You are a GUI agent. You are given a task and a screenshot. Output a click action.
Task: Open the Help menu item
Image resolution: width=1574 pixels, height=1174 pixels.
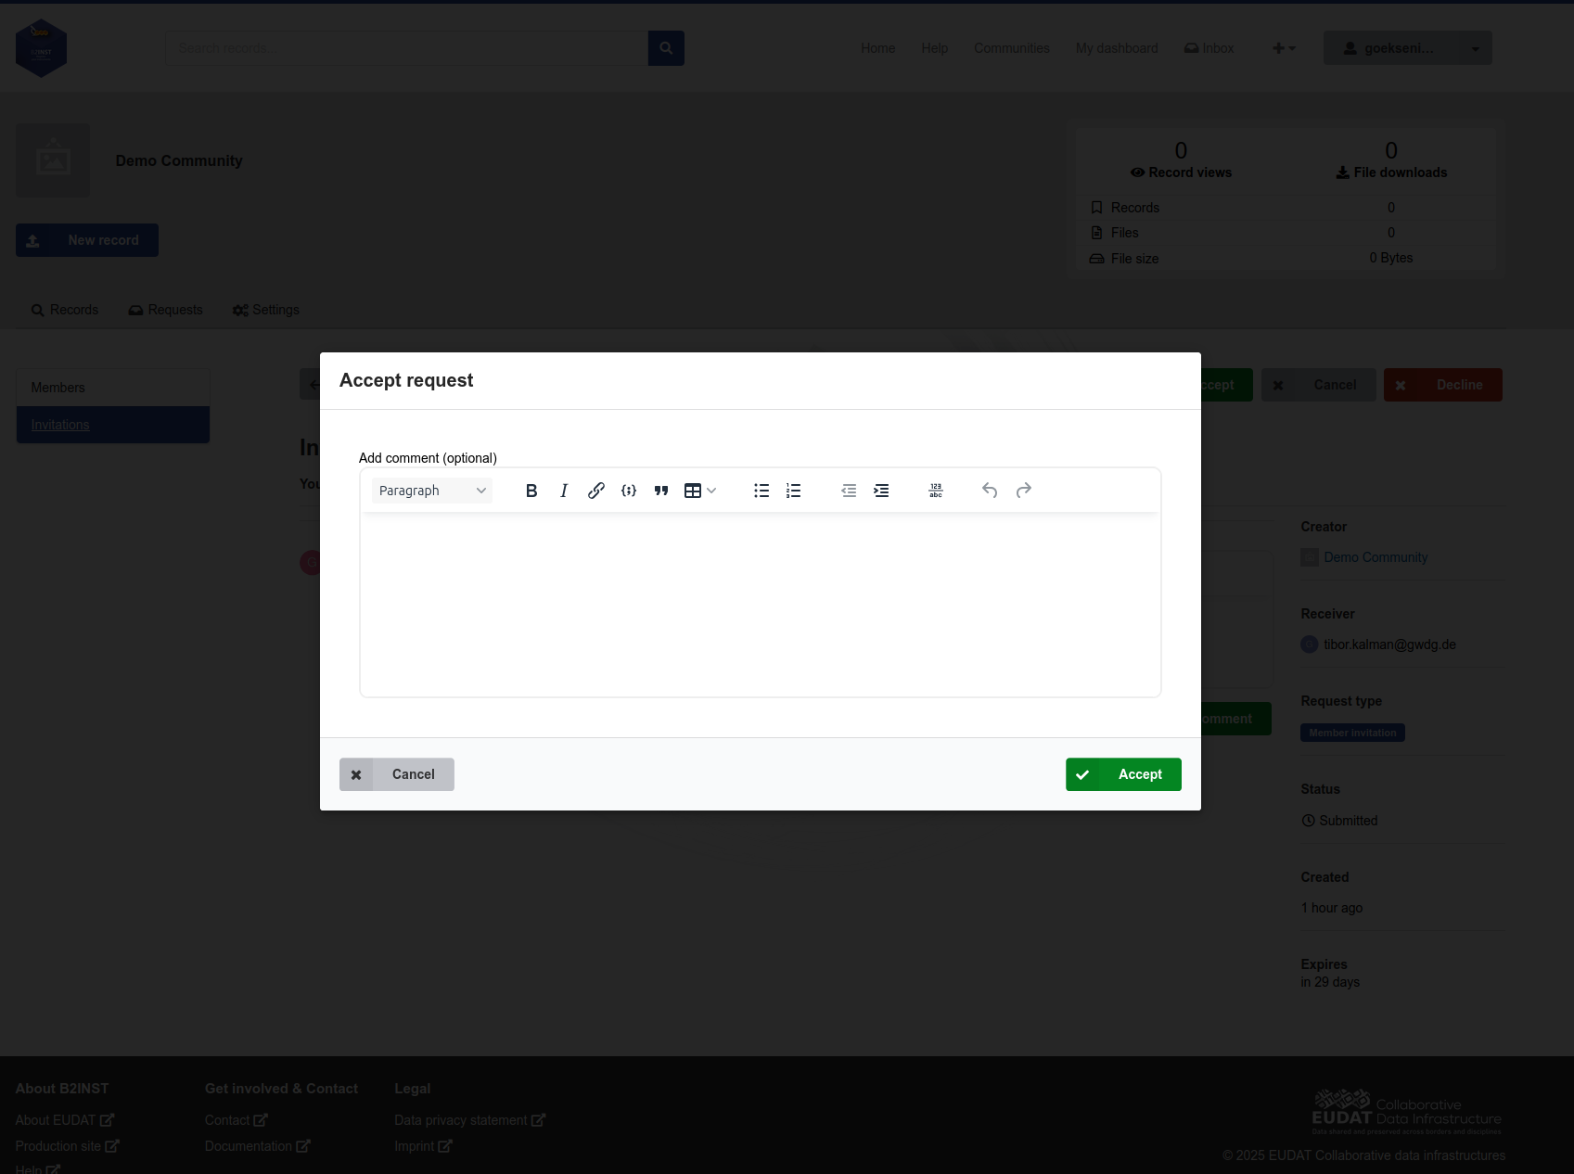(x=935, y=48)
